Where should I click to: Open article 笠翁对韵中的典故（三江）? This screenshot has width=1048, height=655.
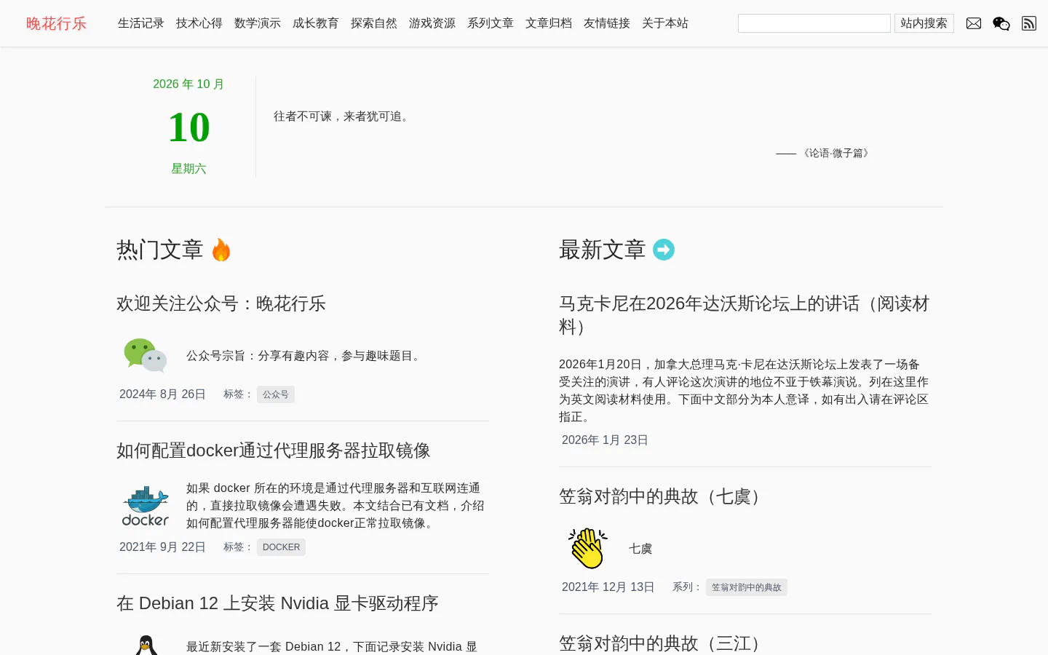664,643
